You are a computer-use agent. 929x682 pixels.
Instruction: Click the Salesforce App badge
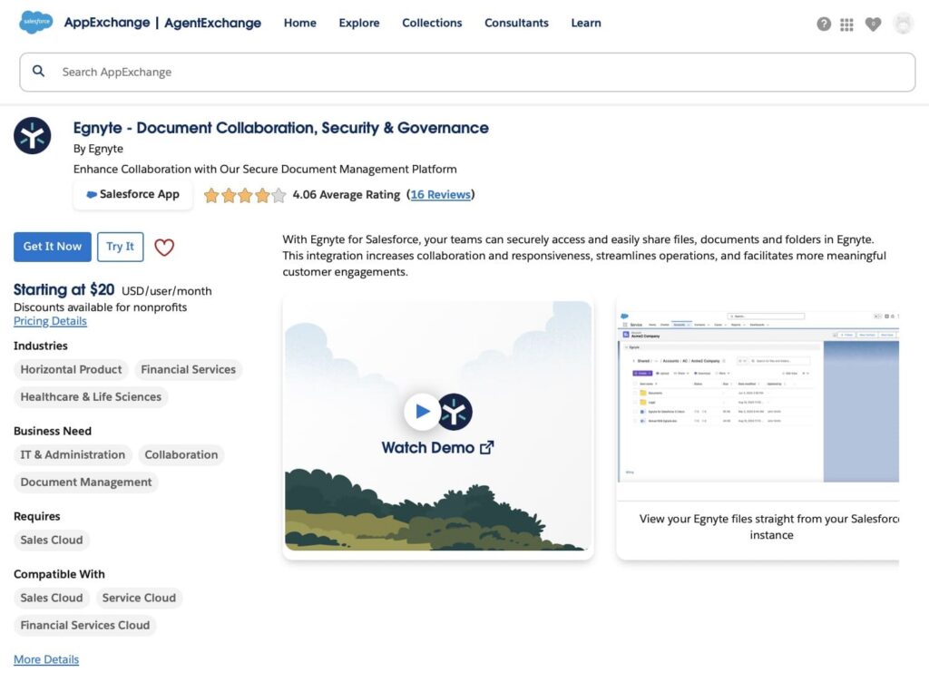point(132,194)
